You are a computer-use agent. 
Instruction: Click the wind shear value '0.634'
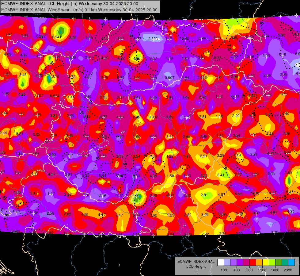point(55,96)
